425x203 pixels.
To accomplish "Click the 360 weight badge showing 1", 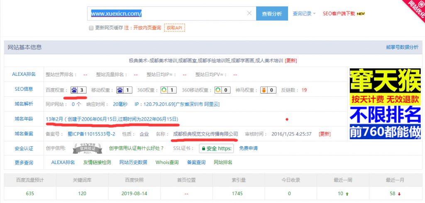I will tap(169, 90).
